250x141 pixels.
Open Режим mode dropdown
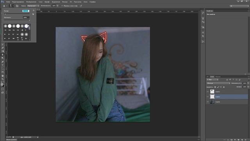coord(33,6)
